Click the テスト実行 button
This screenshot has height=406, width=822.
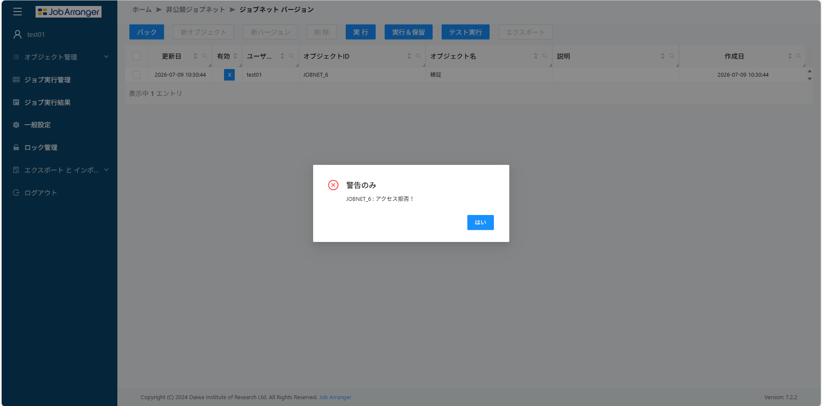coord(466,32)
